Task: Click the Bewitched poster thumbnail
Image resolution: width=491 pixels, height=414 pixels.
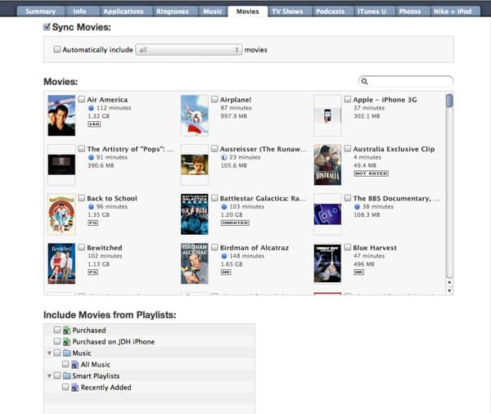Action: [x=61, y=263]
